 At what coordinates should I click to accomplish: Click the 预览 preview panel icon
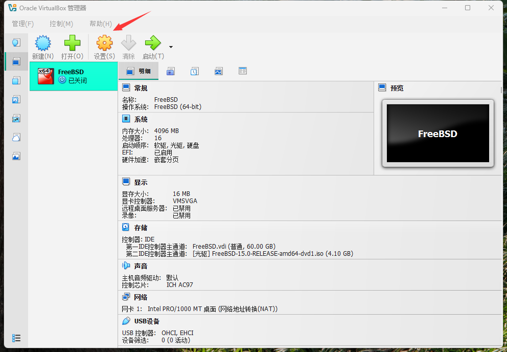pyautogui.click(x=382, y=87)
